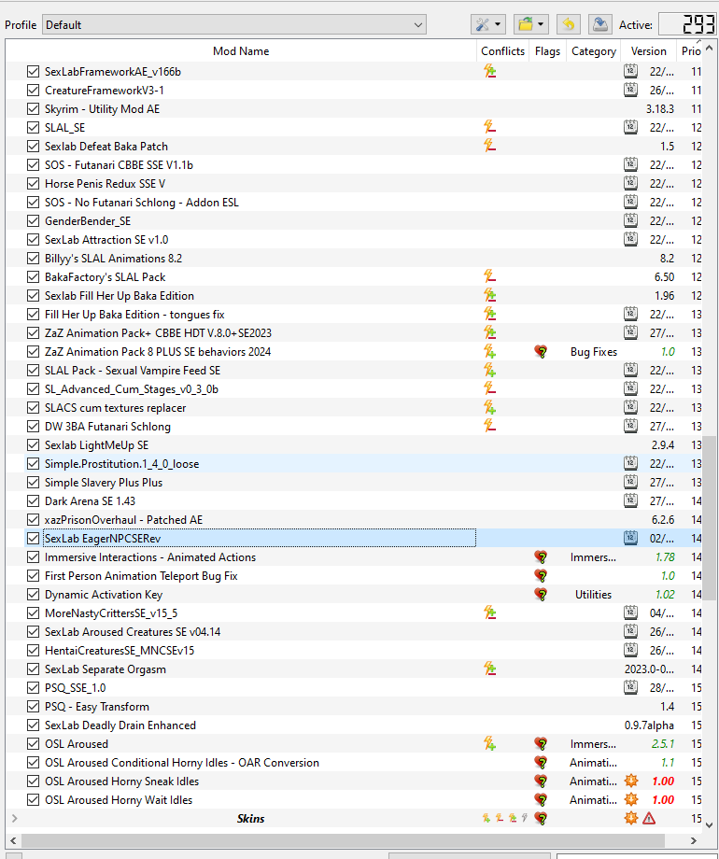Click update-available sun icon for OSL Aroused Horny Wait Idles
This screenshot has width=719, height=859.
click(631, 799)
